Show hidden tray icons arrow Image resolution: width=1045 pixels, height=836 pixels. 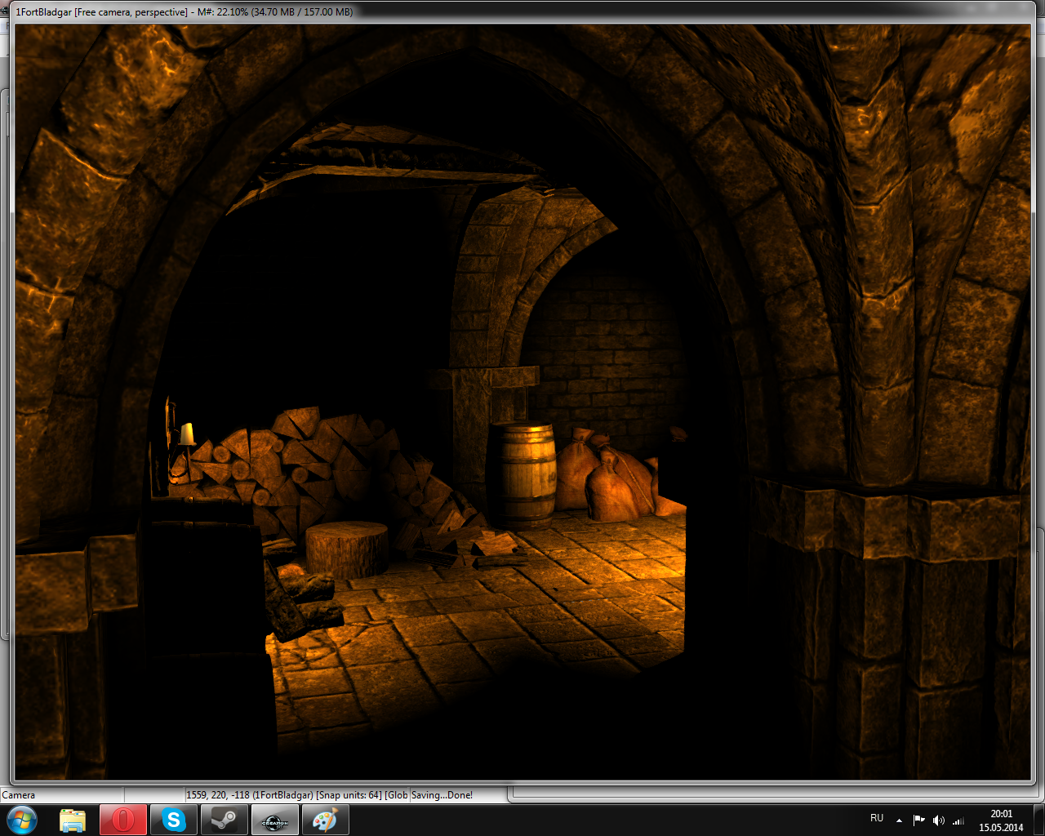tap(899, 820)
